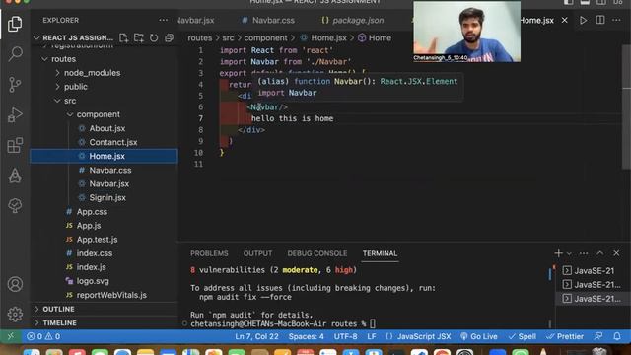The height and width of the screenshot is (355, 631).
Task: Click the terminal command prompt input
Action: click(373, 323)
